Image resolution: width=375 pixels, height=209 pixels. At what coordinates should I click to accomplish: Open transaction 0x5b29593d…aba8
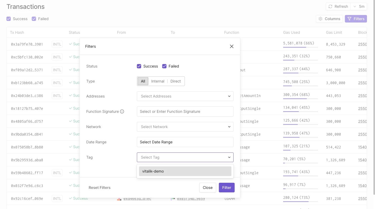pyautogui.click(x=27, y=160)
